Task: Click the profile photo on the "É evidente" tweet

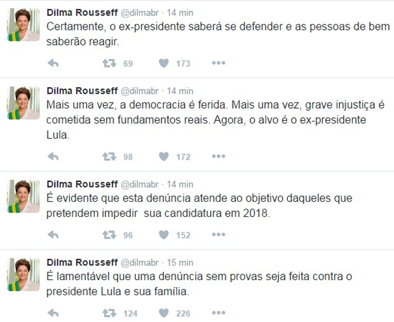Action: click(24, 196)
